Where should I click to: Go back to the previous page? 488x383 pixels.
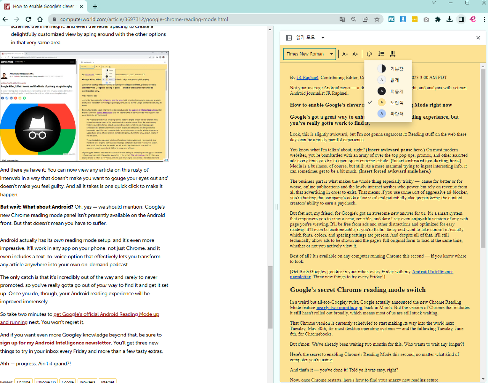coord(5,19)
